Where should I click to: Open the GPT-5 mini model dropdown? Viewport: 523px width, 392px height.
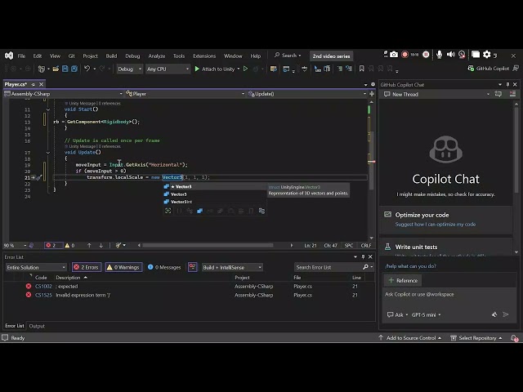pyautogui.click(x=426, y=314)
